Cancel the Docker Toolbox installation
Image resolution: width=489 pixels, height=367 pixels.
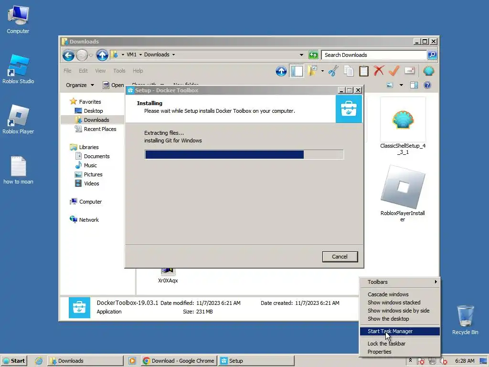pyautogui.click(x=340, y=257)
